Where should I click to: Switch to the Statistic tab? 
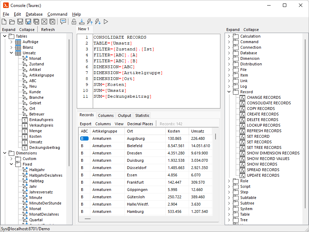coord(142,115)
